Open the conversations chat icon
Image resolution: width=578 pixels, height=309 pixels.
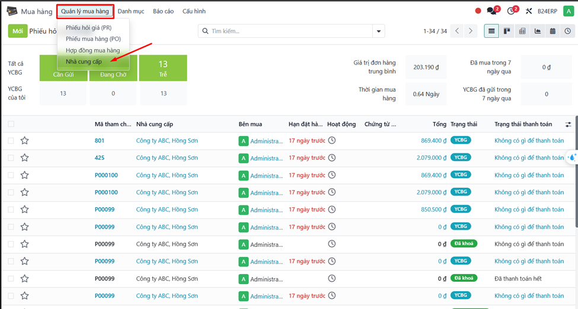pos(492,11)
